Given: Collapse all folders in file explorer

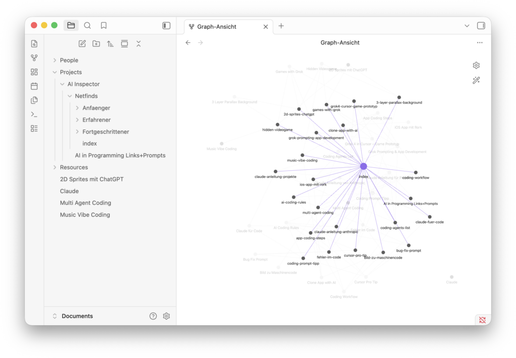Looking at the screenshot, I should pos(139,44).
